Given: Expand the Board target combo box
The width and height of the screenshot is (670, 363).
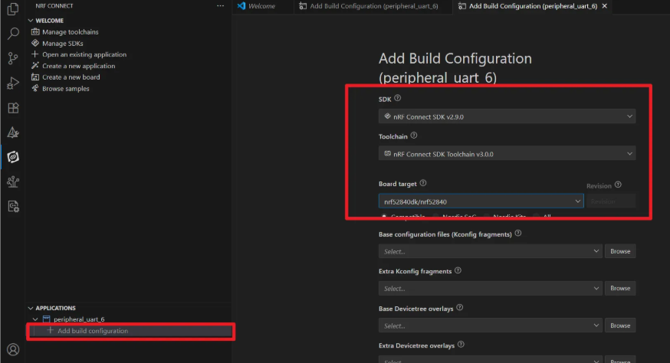Looking at the screenshot, I should point(481,201).
